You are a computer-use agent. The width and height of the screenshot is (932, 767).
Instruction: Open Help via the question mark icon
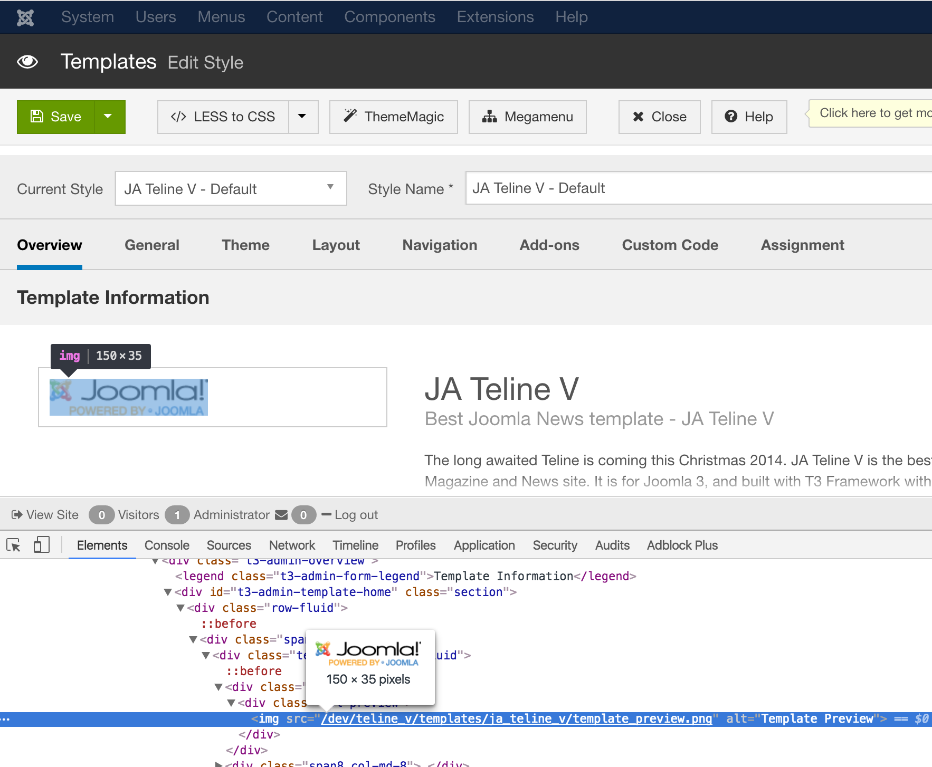(x=731, y=117)
